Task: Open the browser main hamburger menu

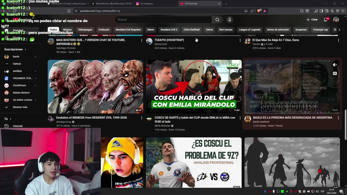Action: pos(343,11)
